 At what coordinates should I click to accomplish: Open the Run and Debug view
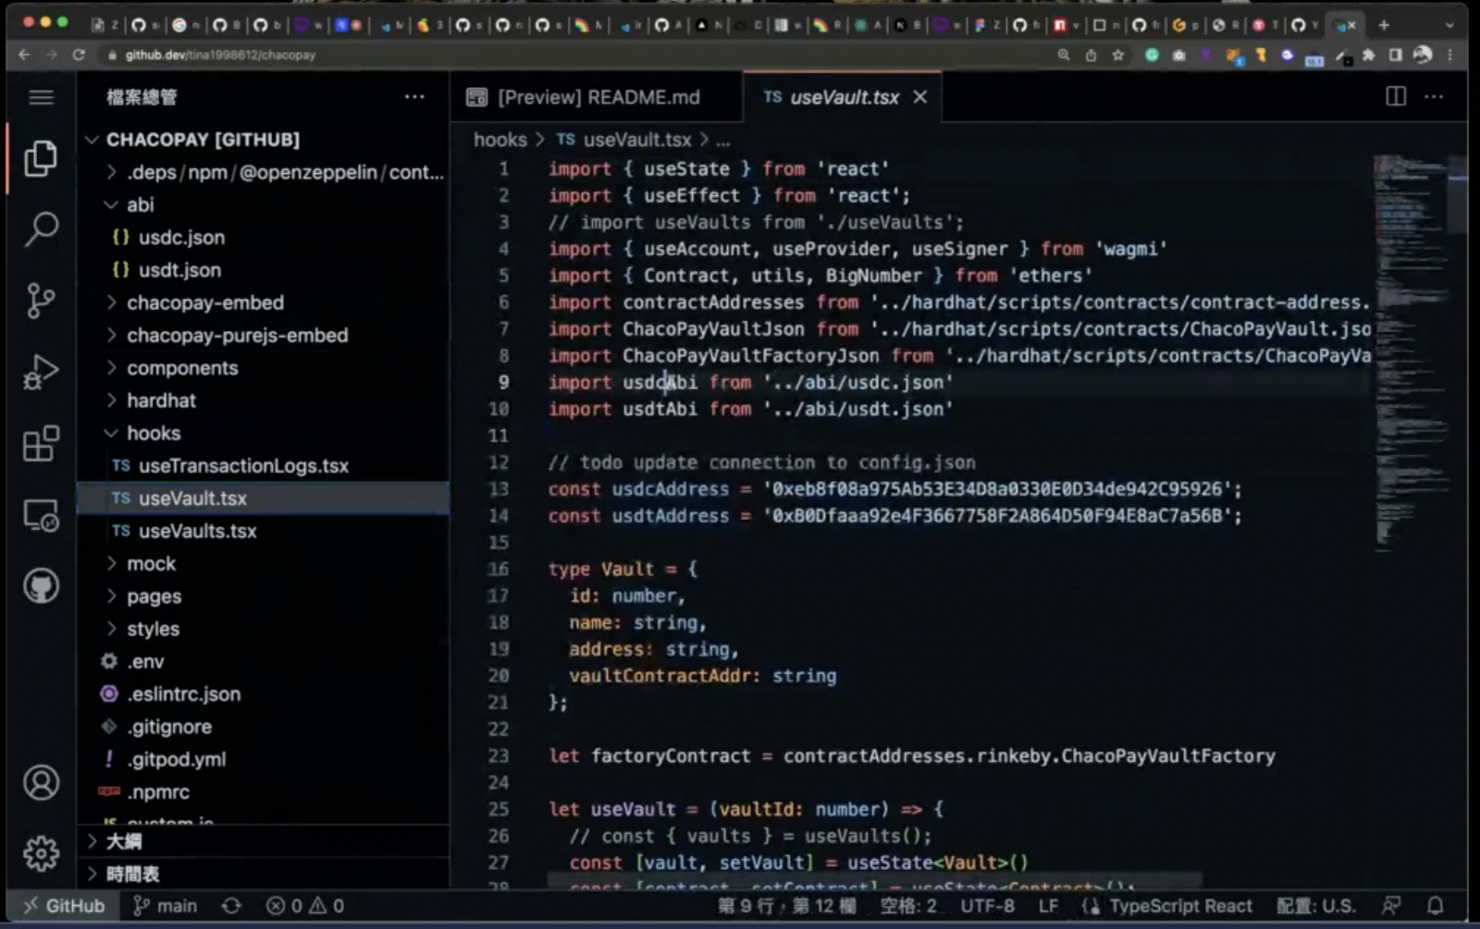point(41,372)
